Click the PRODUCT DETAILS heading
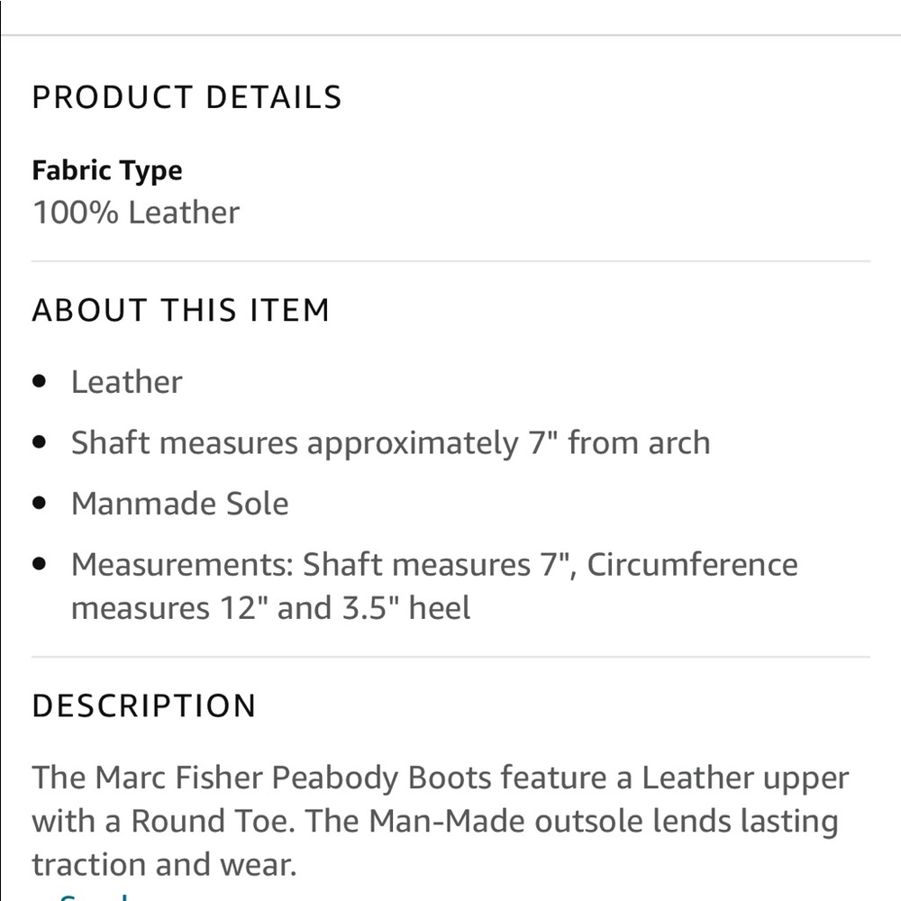The width and height of the screenshot is (901, 901). (x=187, y=97)
